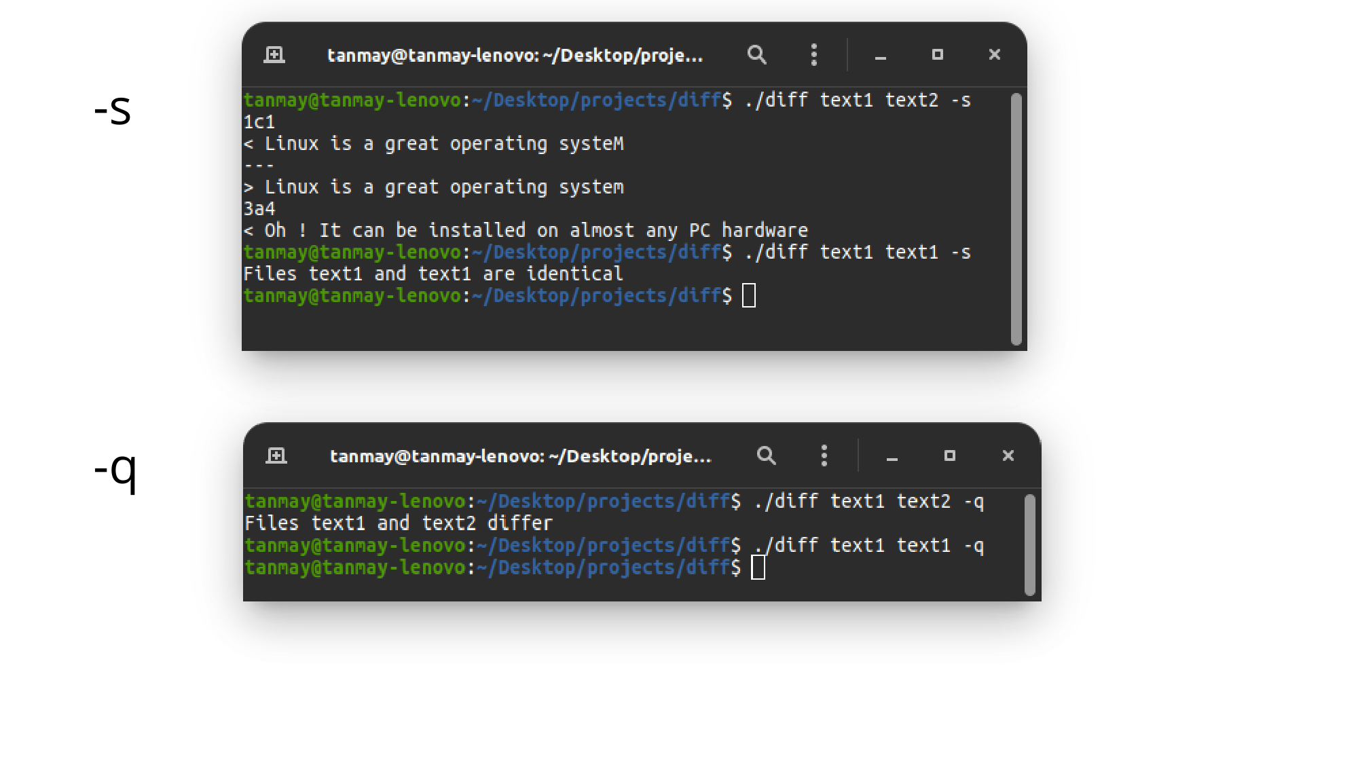
Task: Click the top terminal scrollbar
Action: click(x=1016, y=219)
